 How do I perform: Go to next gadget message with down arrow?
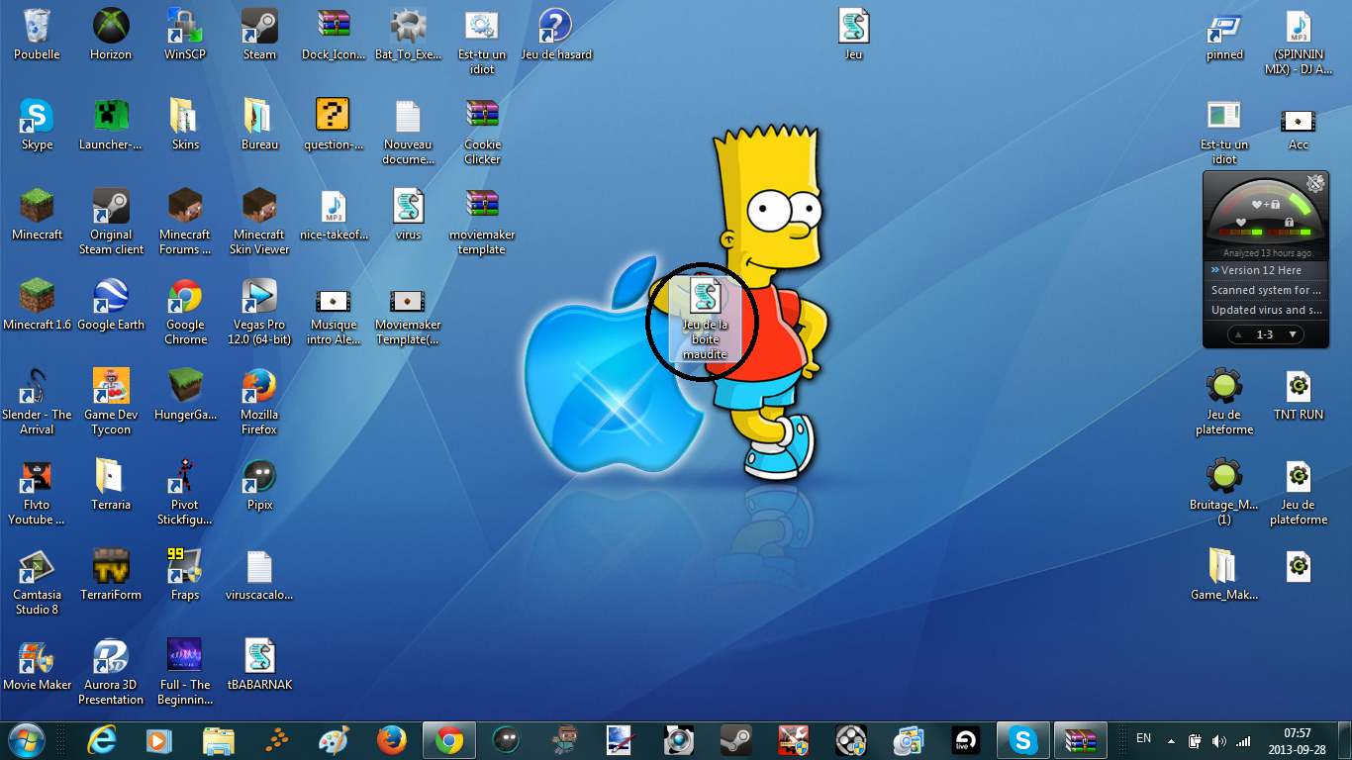click(x=1292, y=334)
